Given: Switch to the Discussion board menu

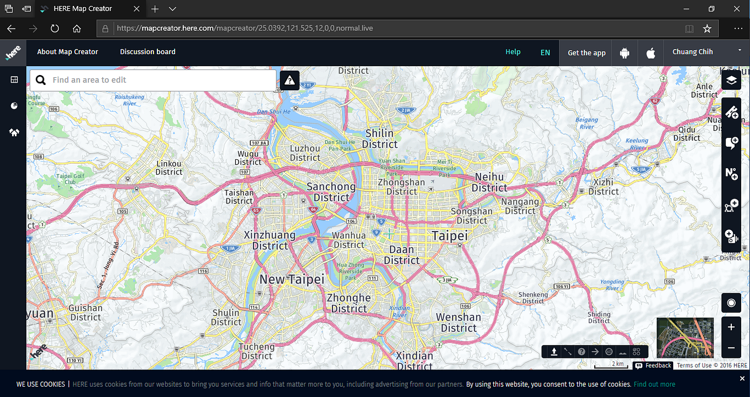Looking at the screenshot, I should pos(147,51).
